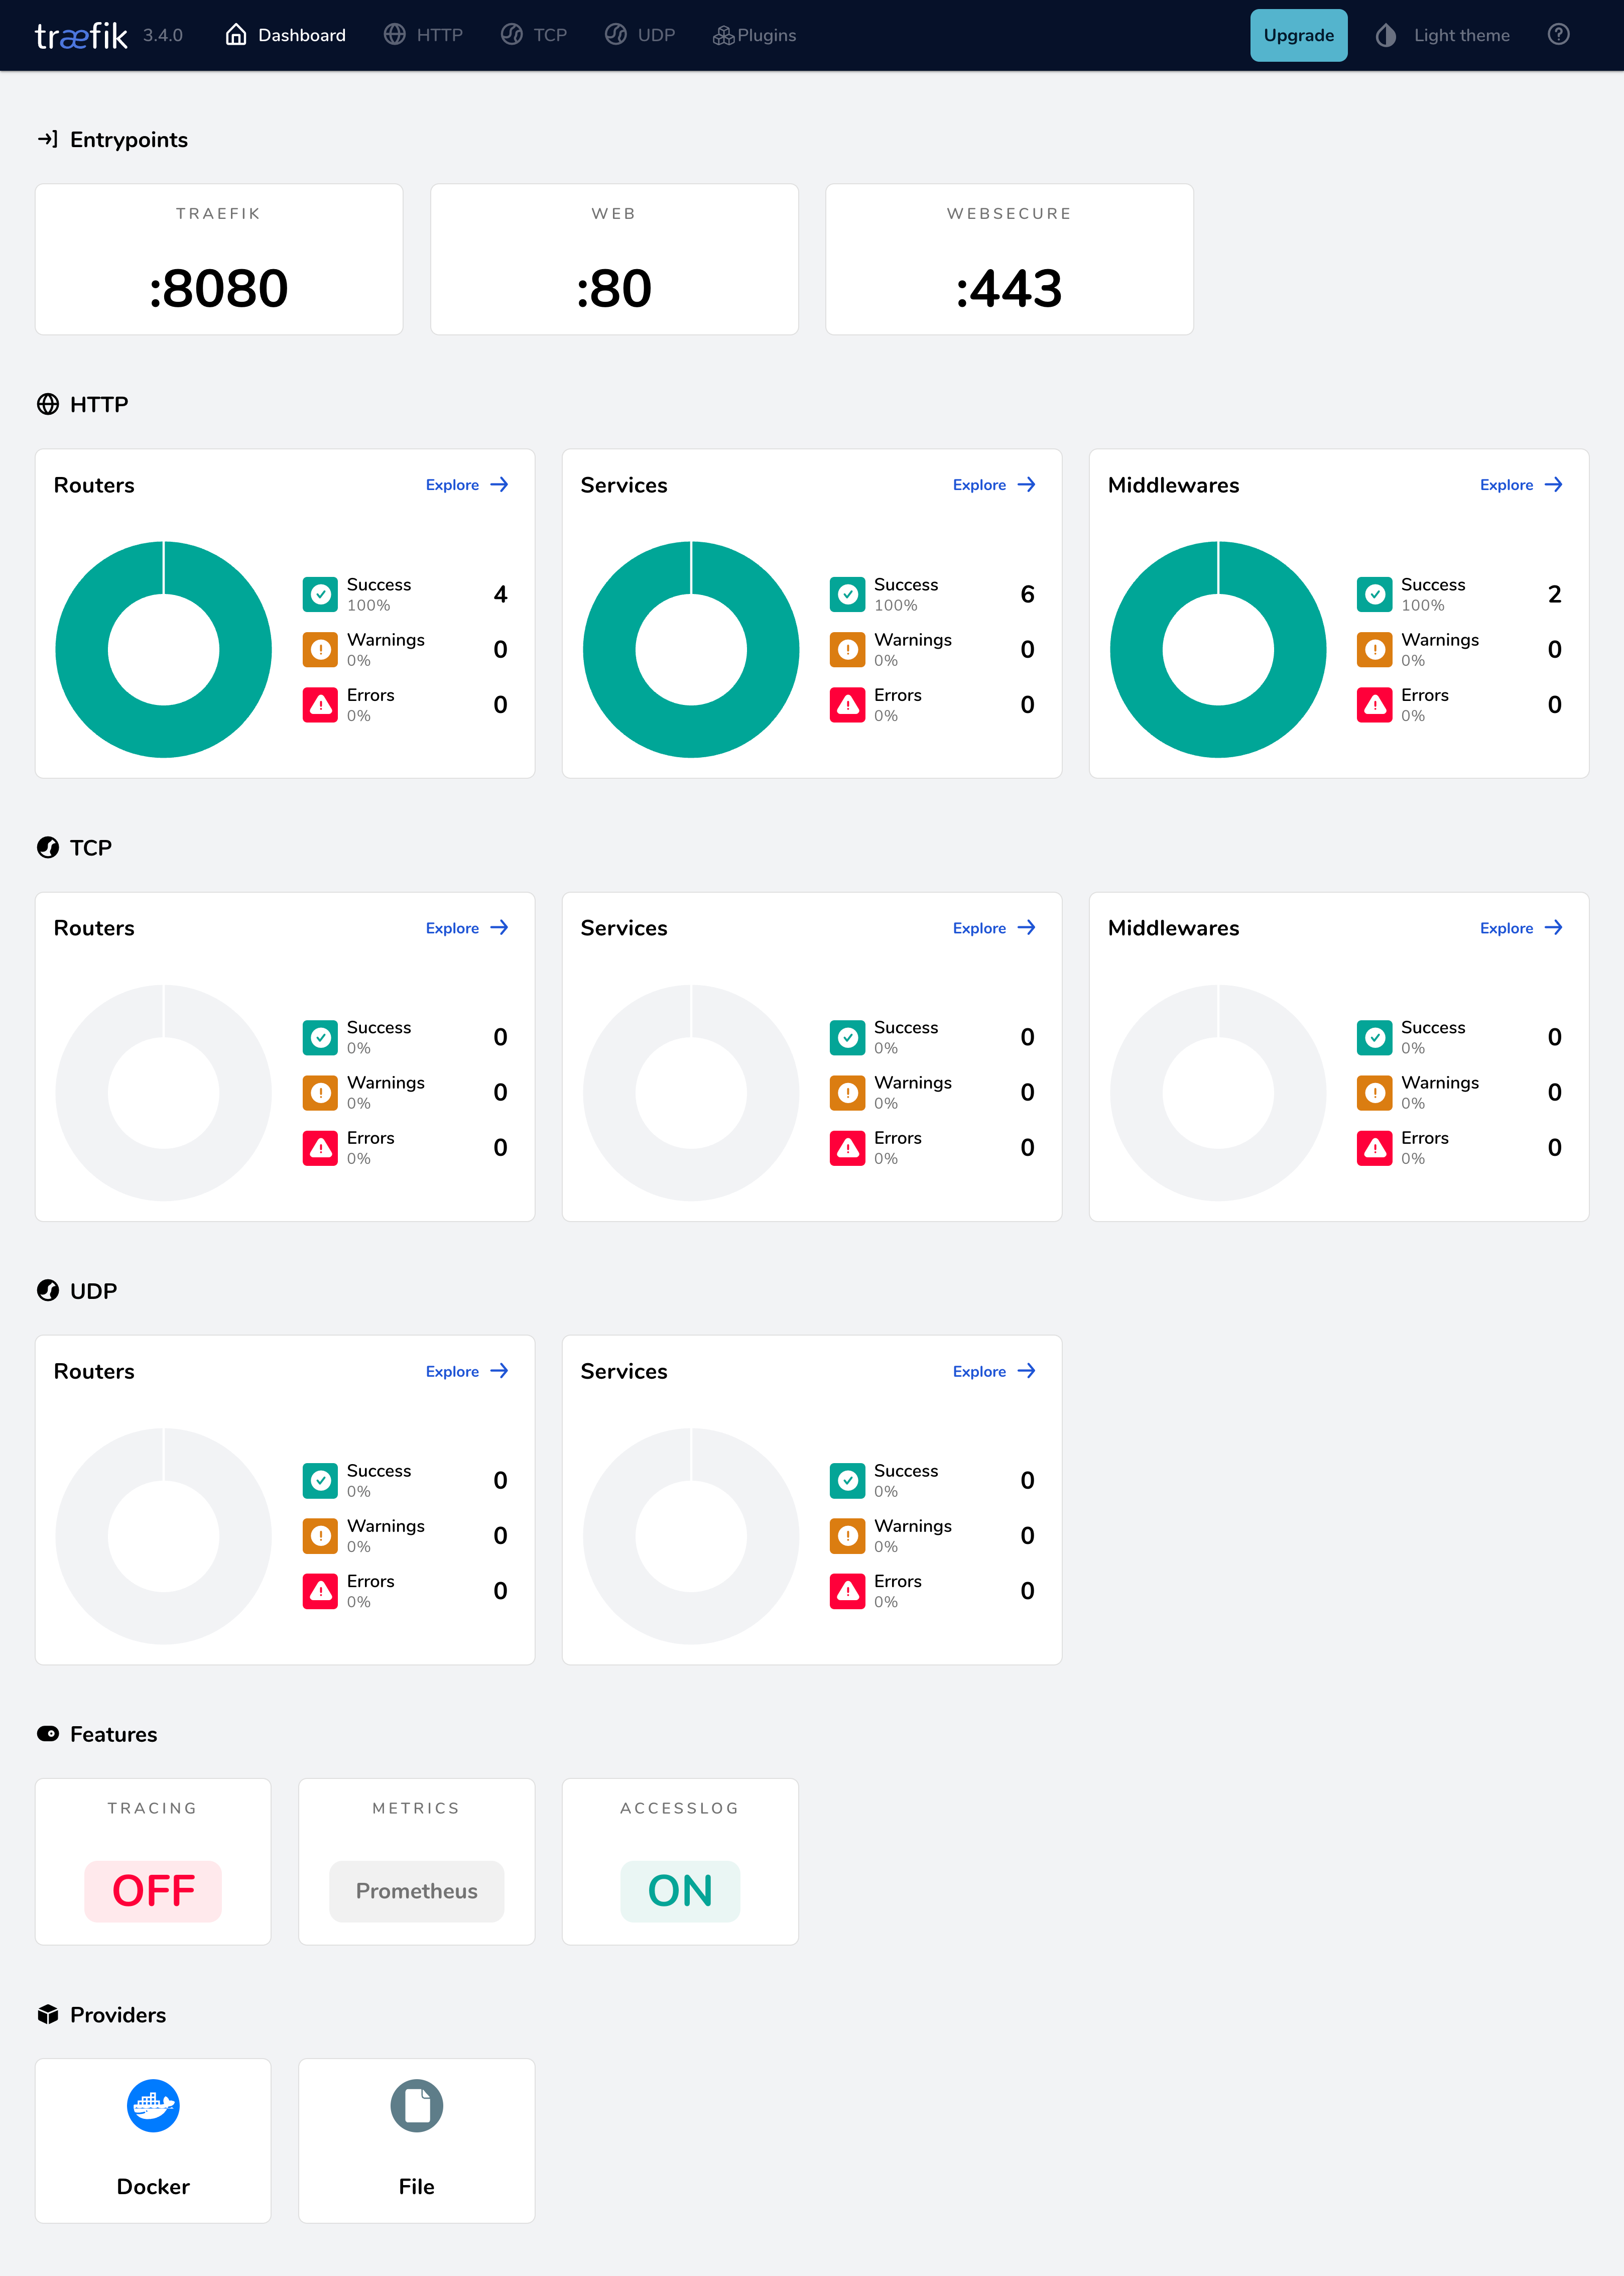Explore HTTP Routers
The image size is (1624, 2276).
coord(466,484)
